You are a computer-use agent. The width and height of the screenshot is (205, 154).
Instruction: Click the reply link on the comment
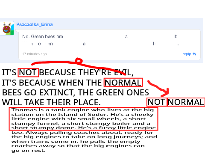tap(187, 54)
